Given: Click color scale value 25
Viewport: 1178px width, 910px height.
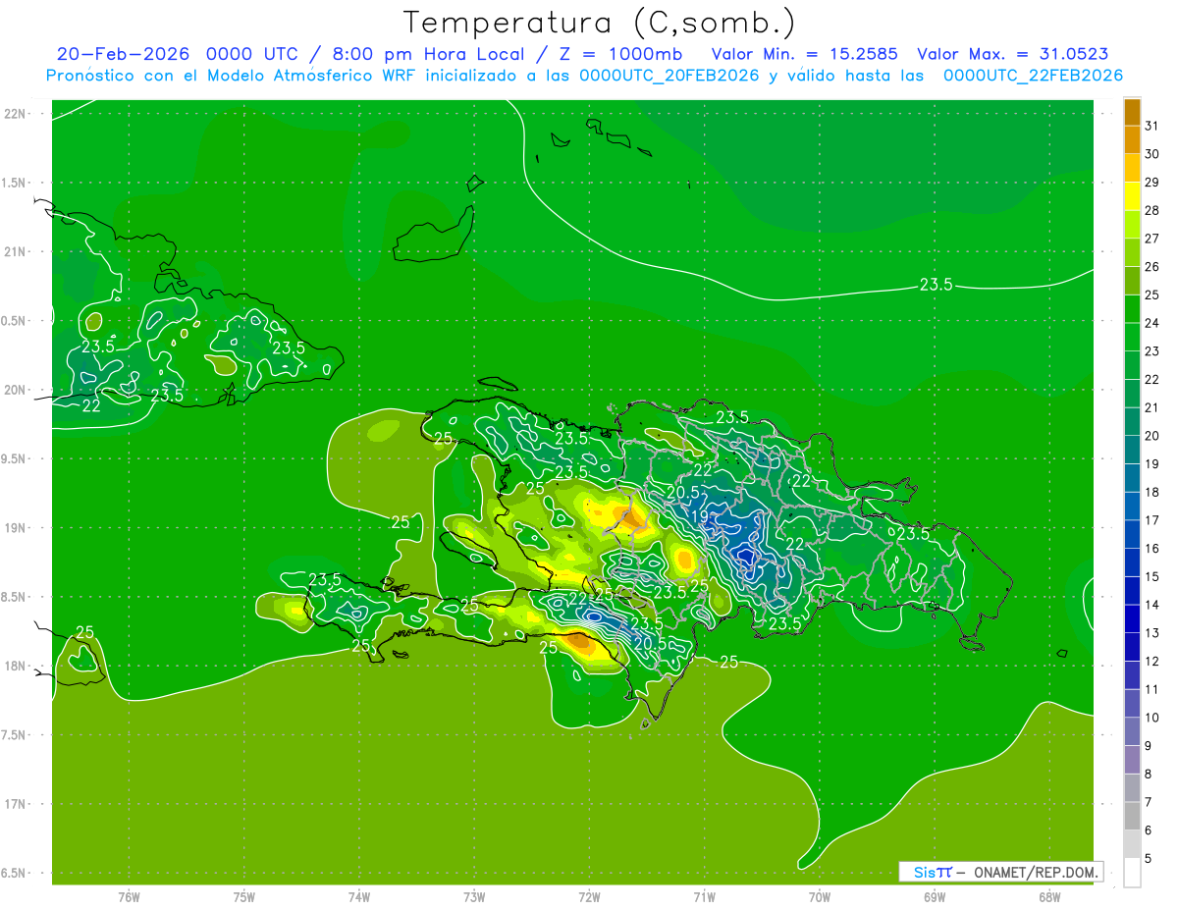Looking at the screenshot, I should (1151, 294).
